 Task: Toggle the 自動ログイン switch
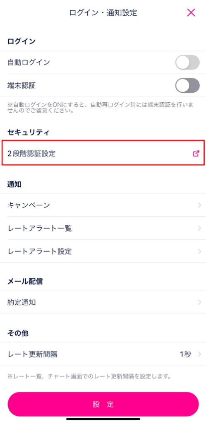point(187,63)
